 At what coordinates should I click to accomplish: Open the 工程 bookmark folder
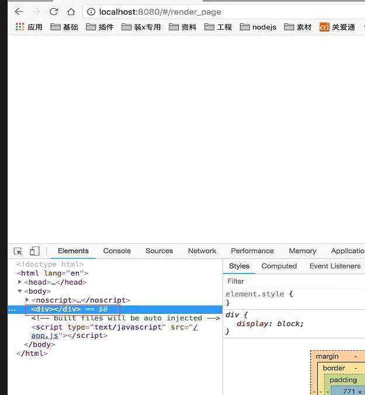(218, 27)
